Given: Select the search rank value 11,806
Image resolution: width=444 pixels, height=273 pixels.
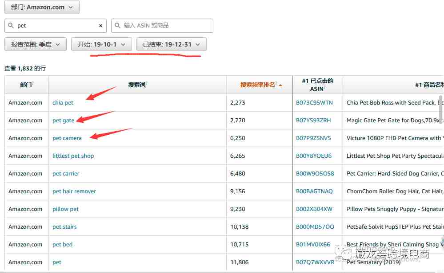Looking at the screenshot, I should tap(239, 262).
